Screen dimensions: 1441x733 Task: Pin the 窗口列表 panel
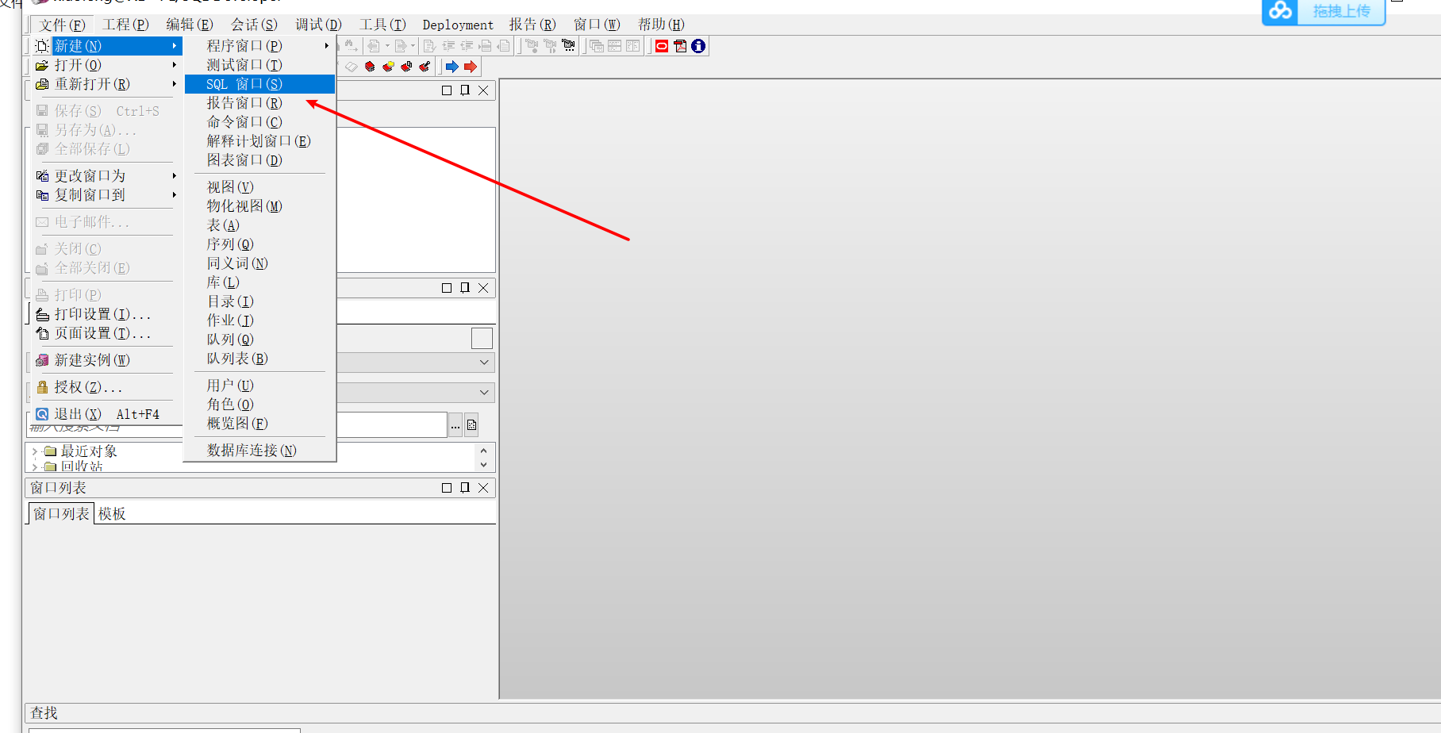click(465, 488)
